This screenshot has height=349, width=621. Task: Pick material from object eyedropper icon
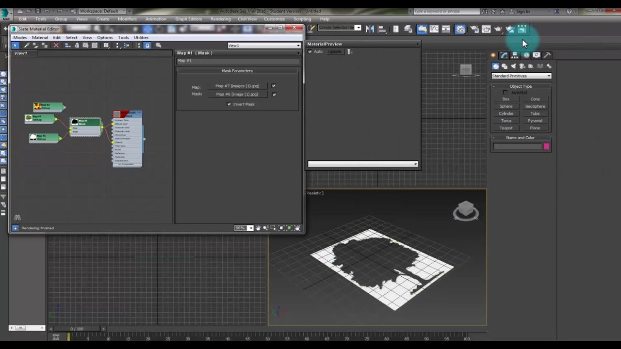[x=27, y=45]
